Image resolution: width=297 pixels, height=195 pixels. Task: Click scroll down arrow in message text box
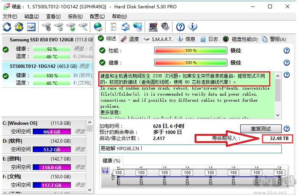click(x=278, y=115)
